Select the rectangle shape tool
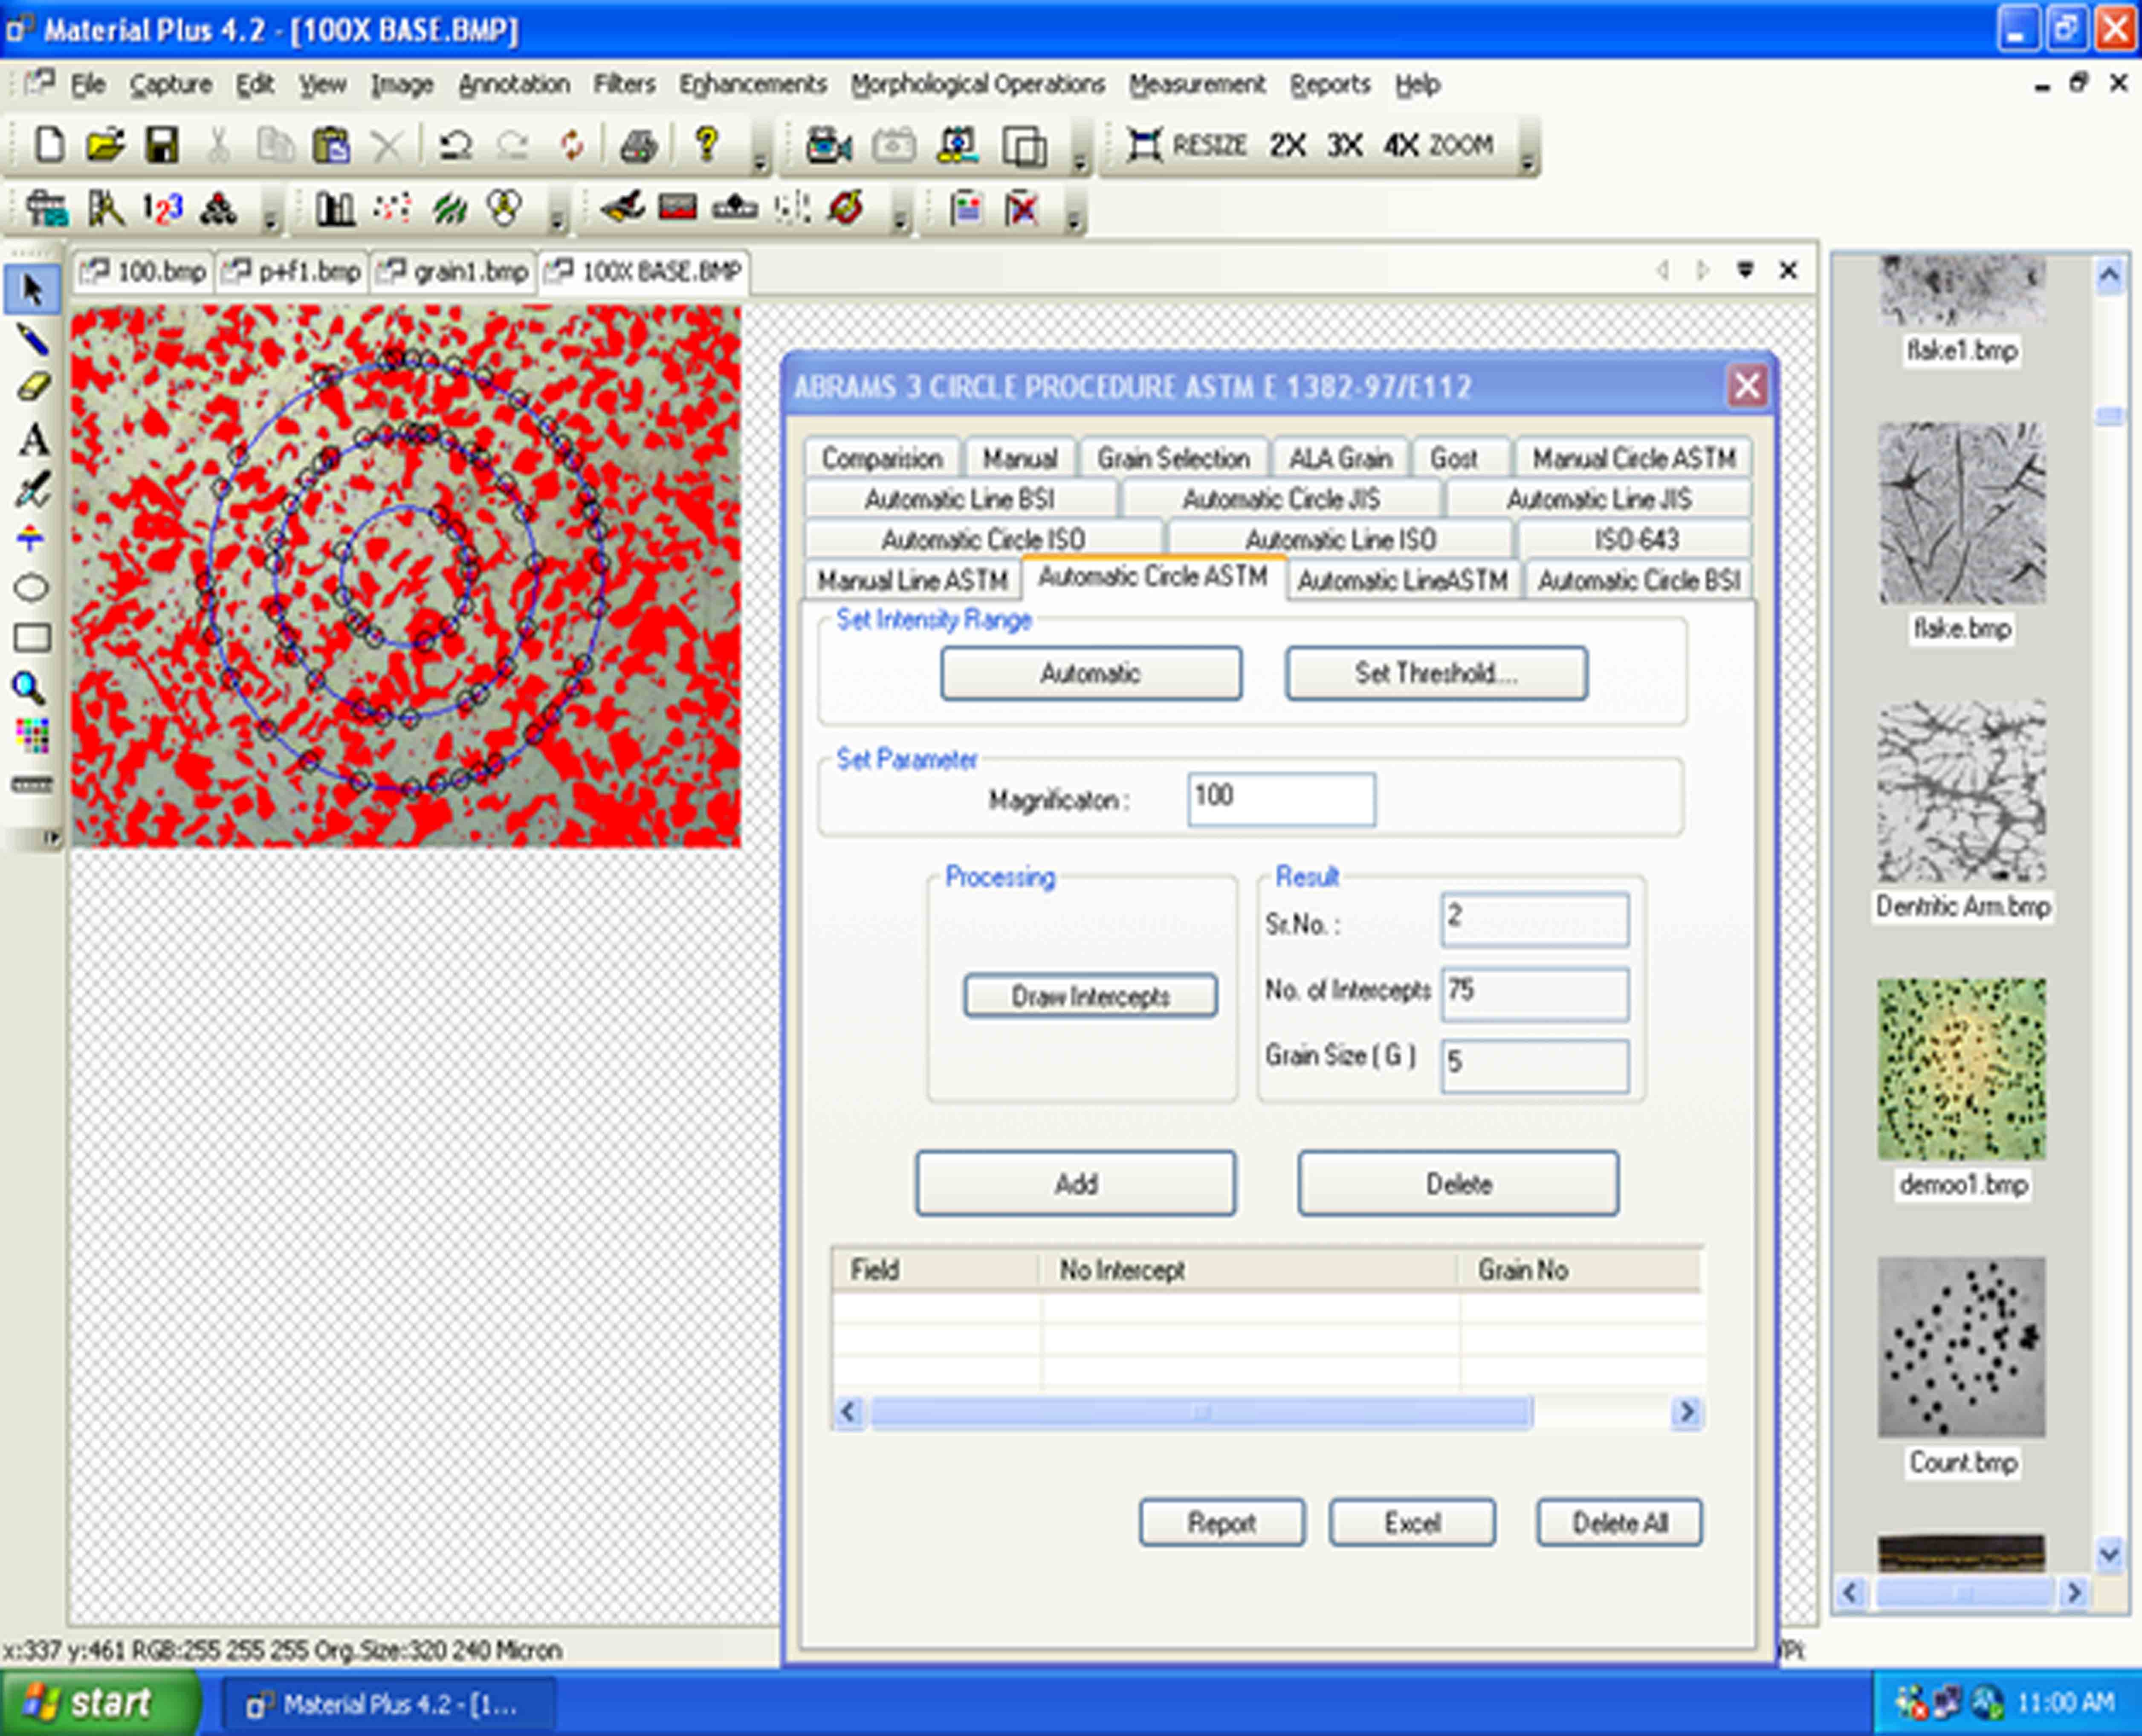 [31, 638]
